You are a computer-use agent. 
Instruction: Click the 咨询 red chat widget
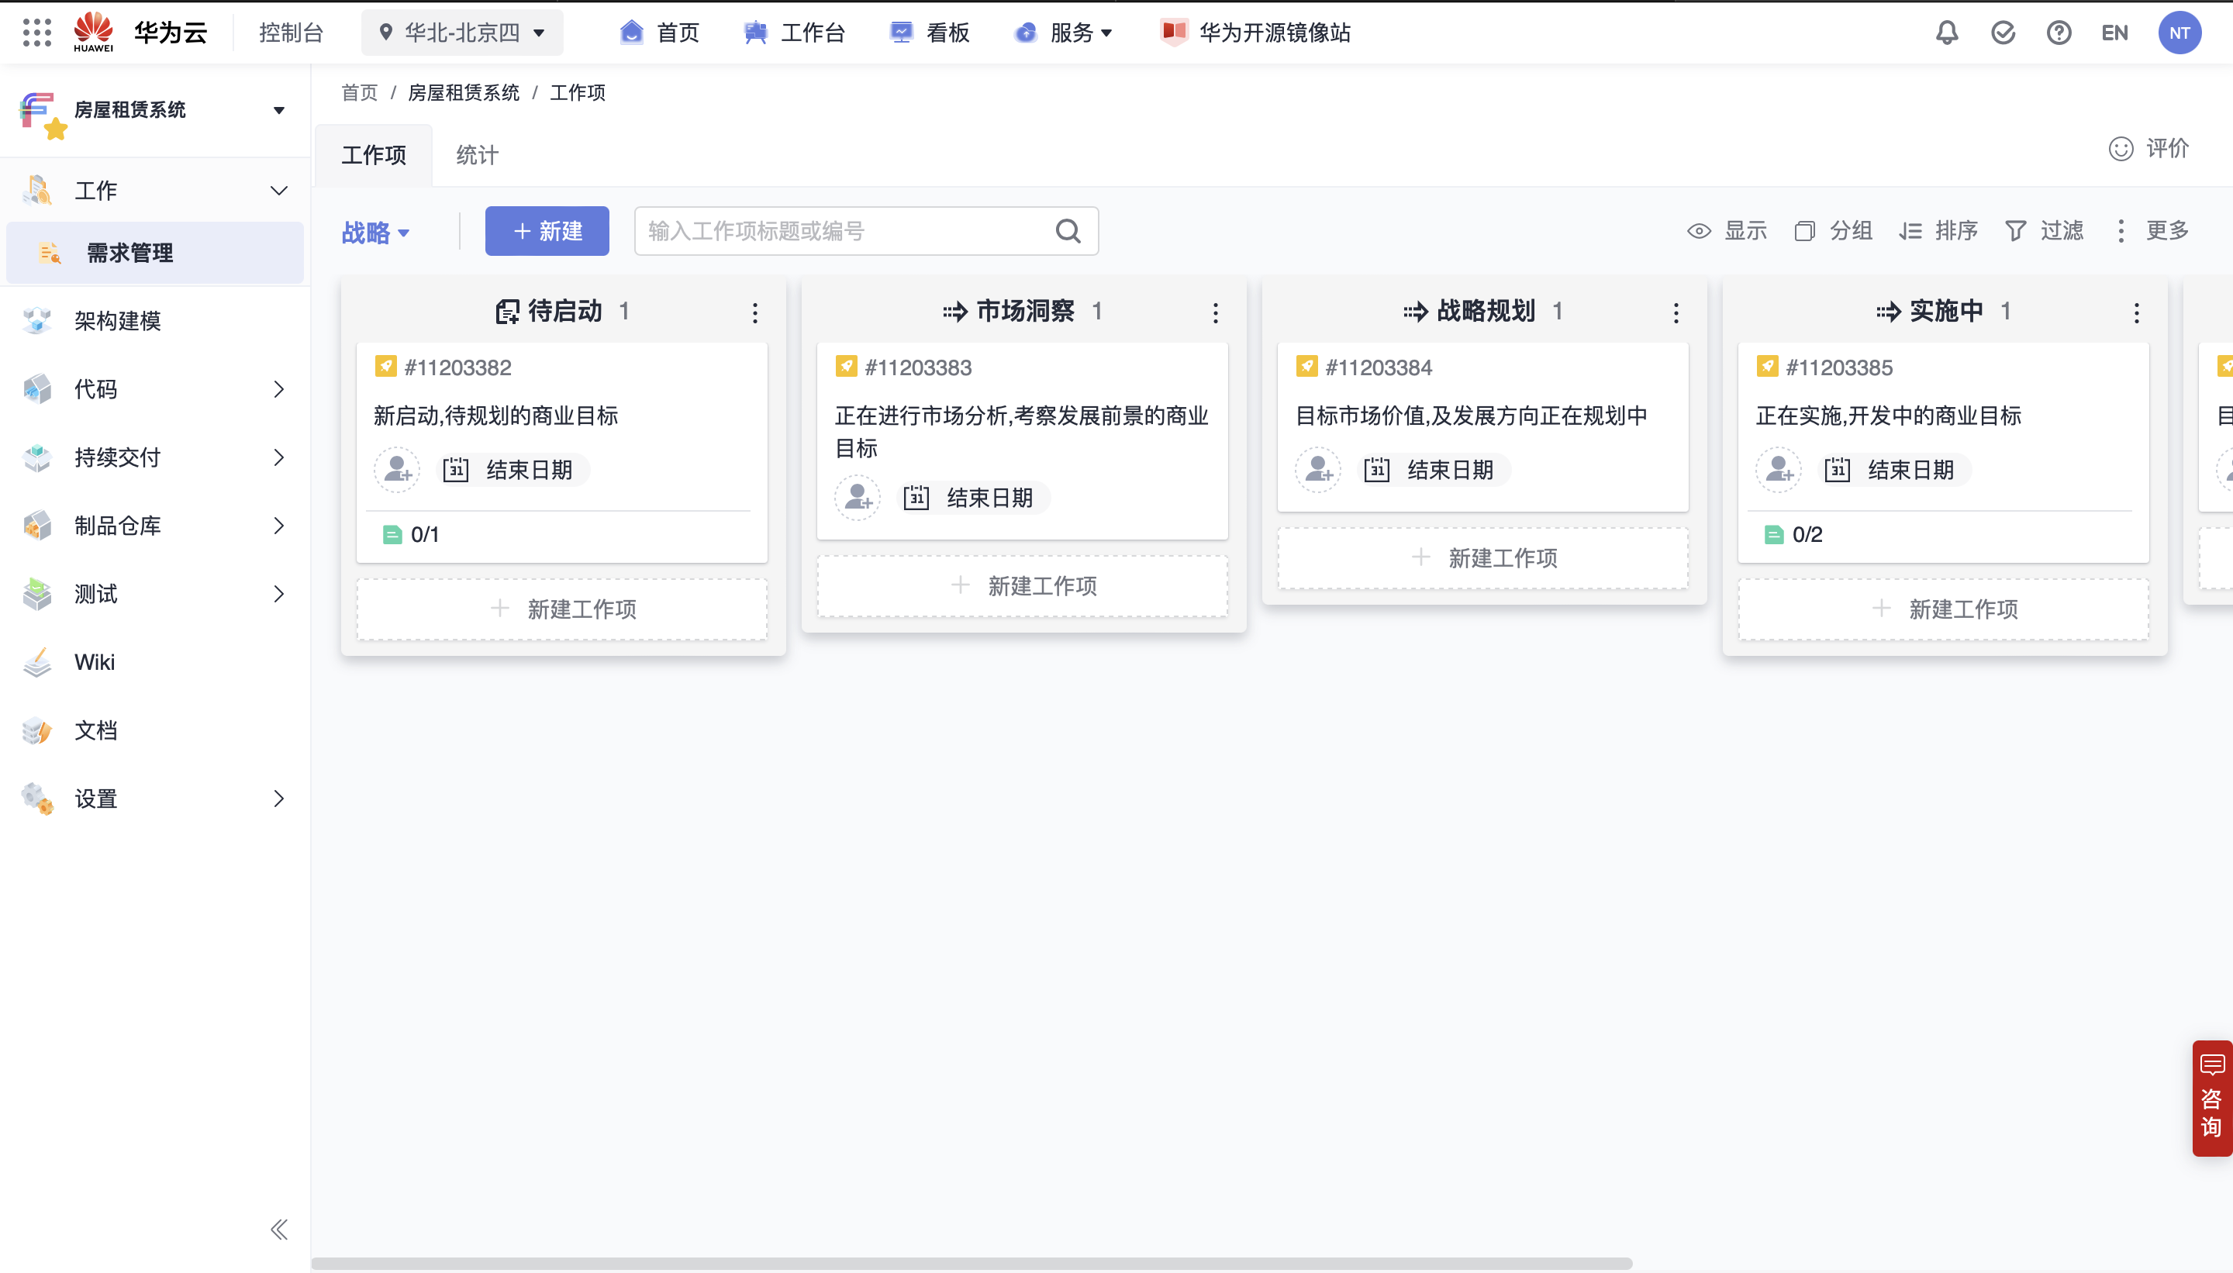tap(2212, 1098)
